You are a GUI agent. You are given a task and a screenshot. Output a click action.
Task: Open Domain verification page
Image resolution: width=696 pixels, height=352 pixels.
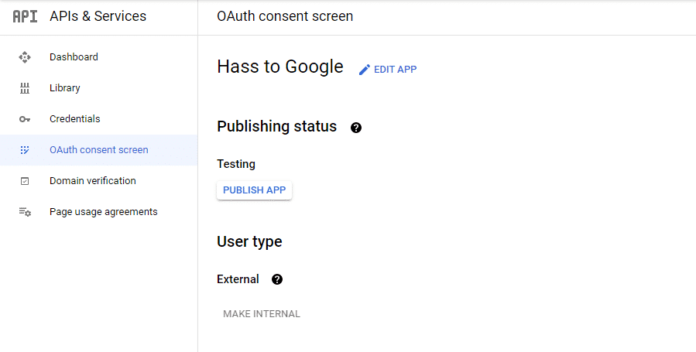(x=93, y=181)
